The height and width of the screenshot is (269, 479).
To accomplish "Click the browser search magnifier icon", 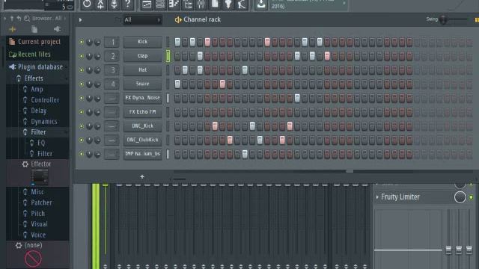I will point(27,19).
